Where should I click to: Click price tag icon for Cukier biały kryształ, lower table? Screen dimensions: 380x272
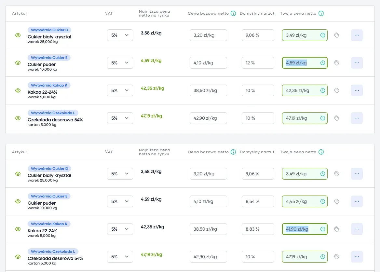coord(337,174)
